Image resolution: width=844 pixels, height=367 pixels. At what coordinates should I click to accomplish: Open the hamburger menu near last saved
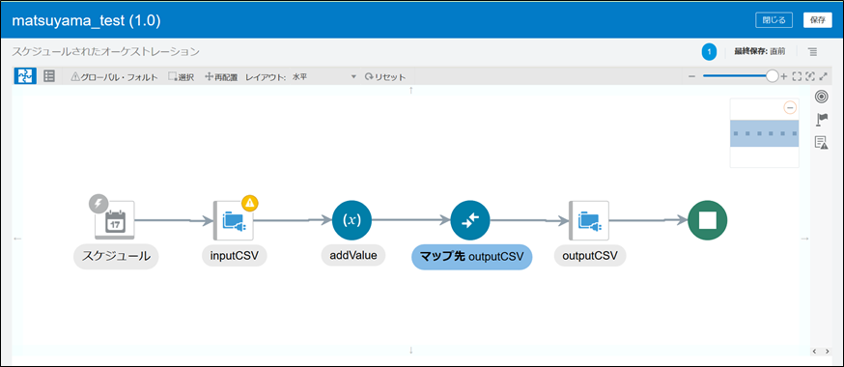[x=812, y=51]
